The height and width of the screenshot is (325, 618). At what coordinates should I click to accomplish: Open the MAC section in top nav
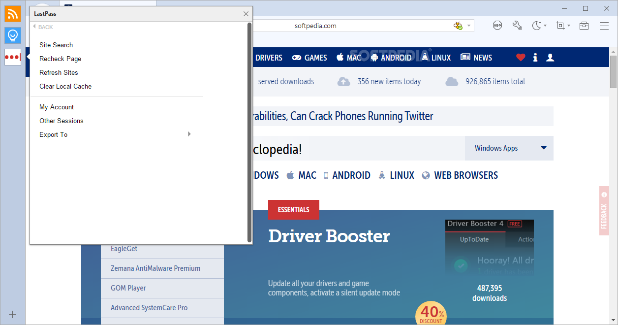coord(349,58)
